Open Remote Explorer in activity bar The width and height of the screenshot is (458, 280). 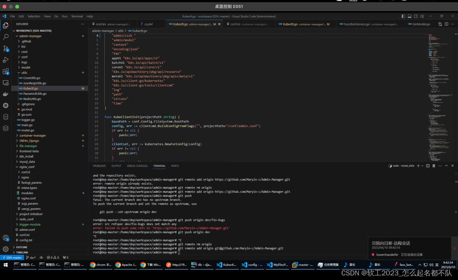pyautogui.click(x=5, y=83)
